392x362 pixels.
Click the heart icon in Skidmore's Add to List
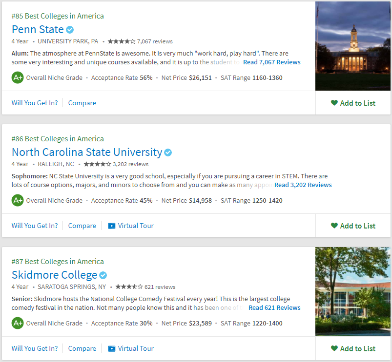coord(334,348)
